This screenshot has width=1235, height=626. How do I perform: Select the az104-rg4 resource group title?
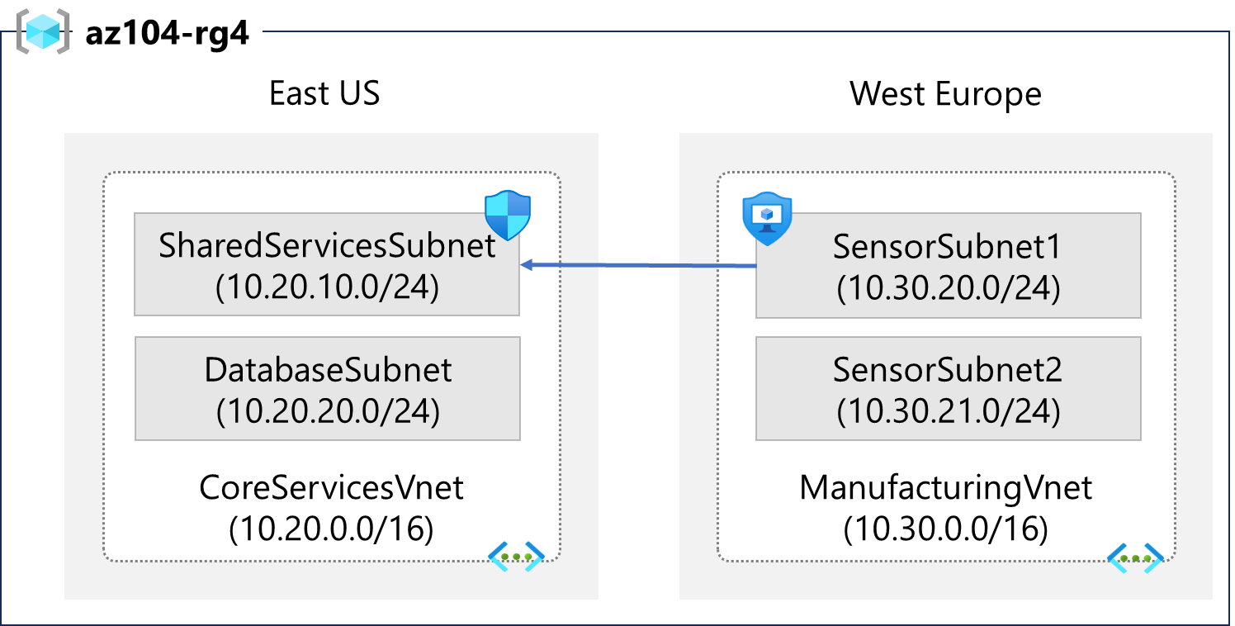[167, 35]
